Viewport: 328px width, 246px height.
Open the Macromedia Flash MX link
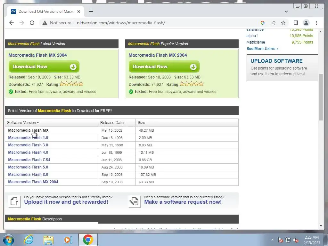click(x=28, y=130)
